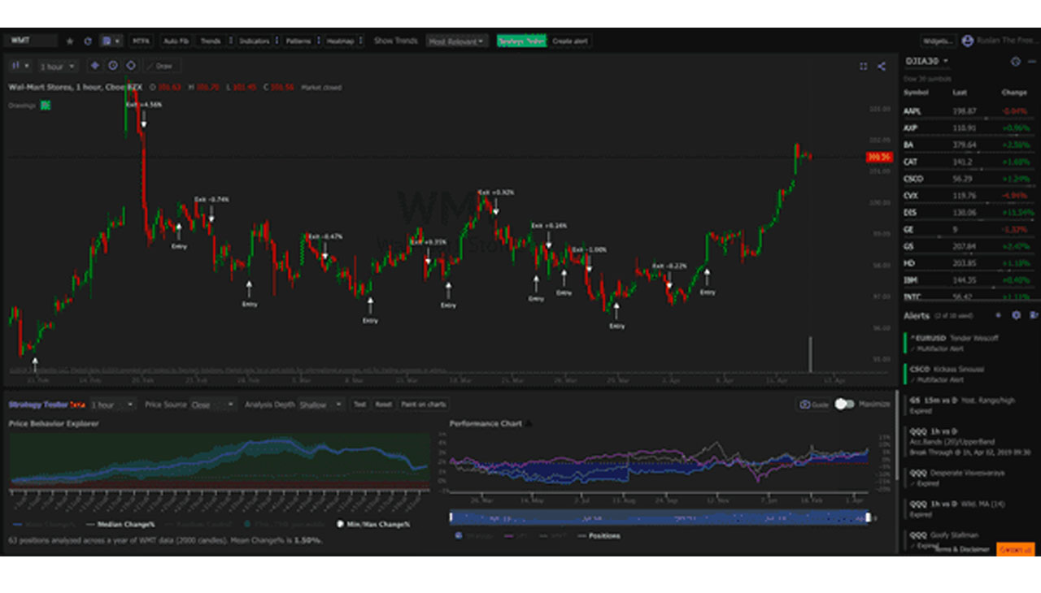Expand the Most Relevant trends dropdown
Image resolution: width=1041 pixels, height=593 pixels.
456,41
